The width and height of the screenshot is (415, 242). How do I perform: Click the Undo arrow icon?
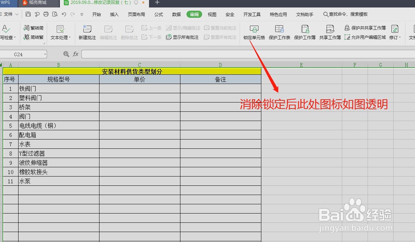coord(64,14)
